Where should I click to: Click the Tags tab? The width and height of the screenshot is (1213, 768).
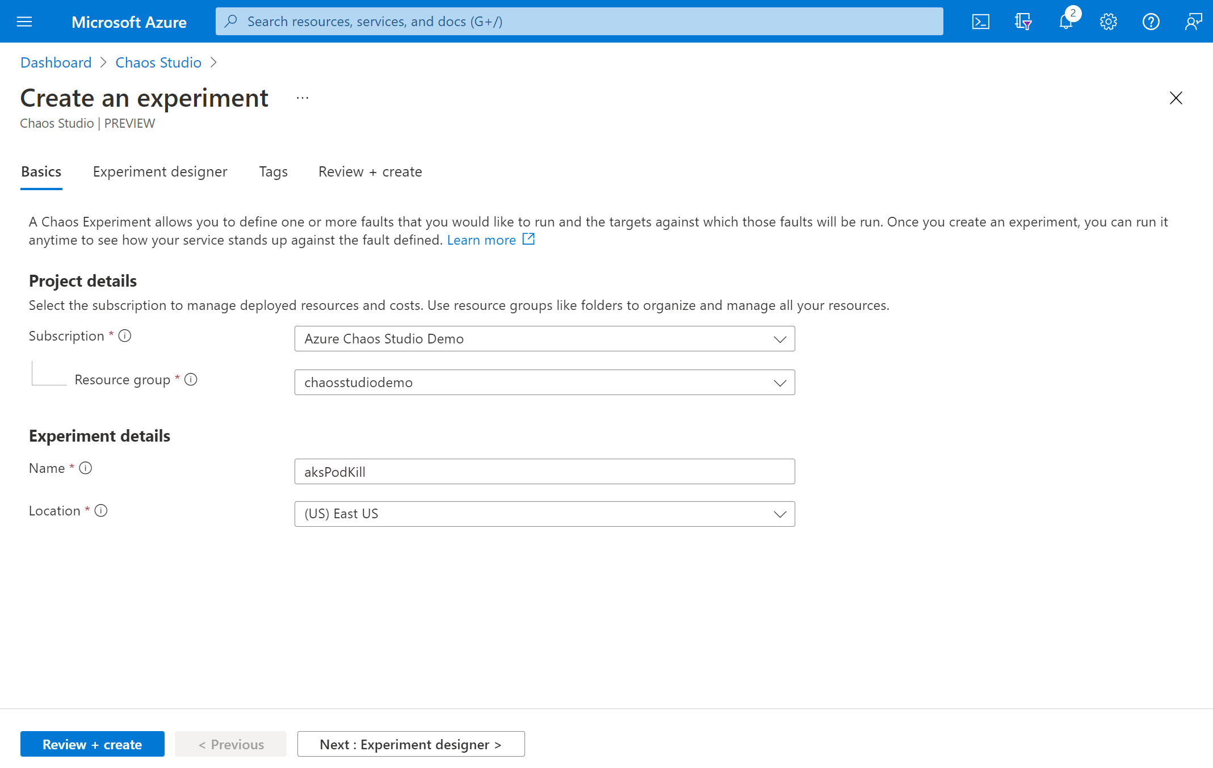tap(273, 171)
